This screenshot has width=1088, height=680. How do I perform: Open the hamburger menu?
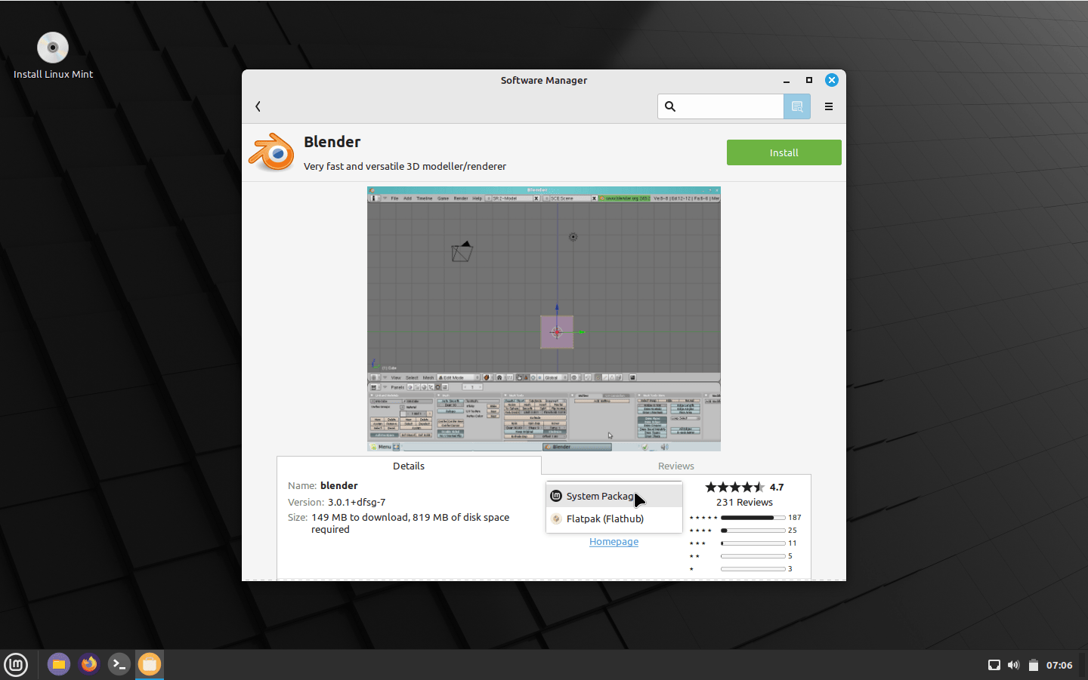[829, 106]
